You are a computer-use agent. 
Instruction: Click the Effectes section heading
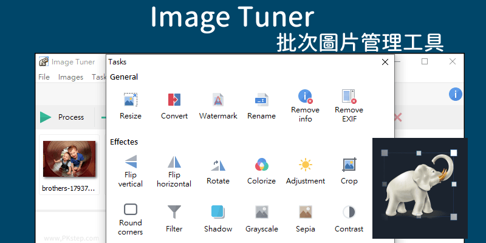124,142
